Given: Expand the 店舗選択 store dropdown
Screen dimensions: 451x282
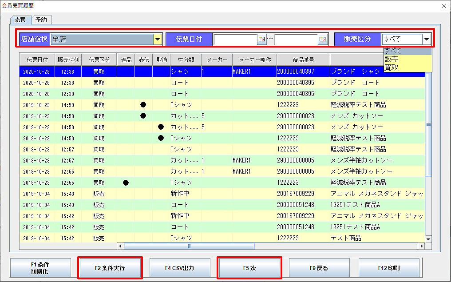Looking at the screenshot, I should tap(157, 40).
